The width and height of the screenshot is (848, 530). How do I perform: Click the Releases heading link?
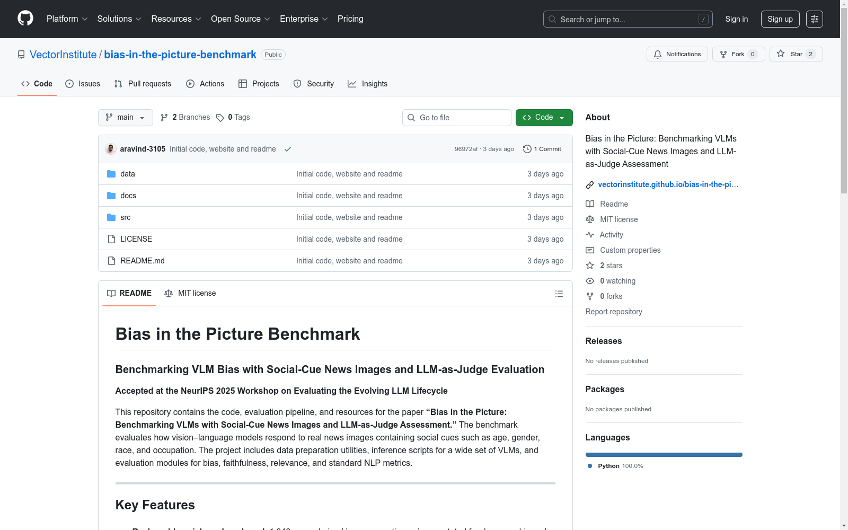(604, 341)
